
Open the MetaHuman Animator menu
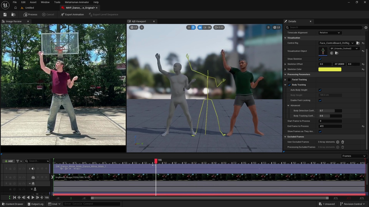point(77,2)
